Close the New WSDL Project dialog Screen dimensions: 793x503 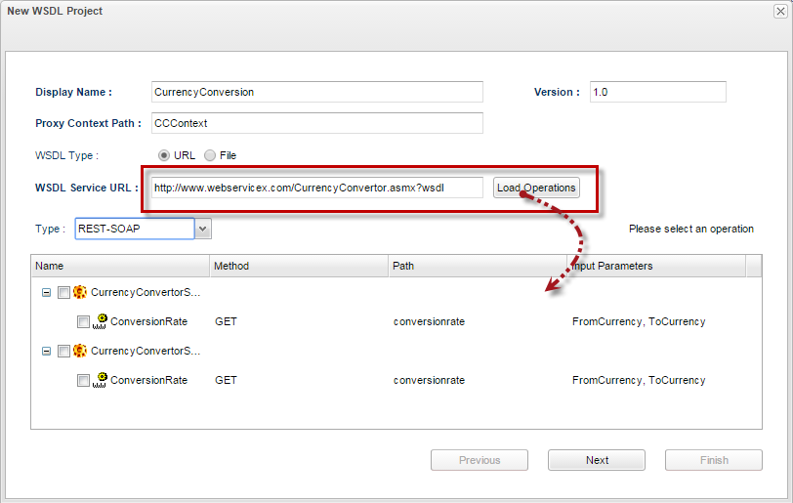(780, 11)
